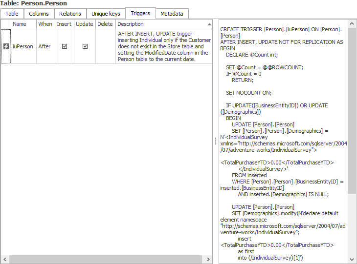The width and height of the screenshot is (357, 264).
Task: Click the sort arrow in the Description header
Action: 209,24
